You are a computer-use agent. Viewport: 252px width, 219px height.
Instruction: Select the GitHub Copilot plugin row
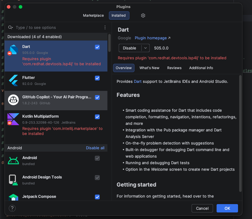coord(56,101)
